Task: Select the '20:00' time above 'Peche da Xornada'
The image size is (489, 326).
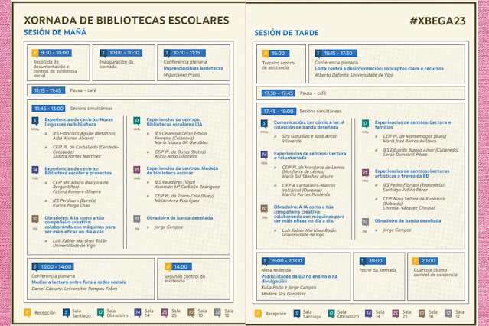Action: click(x=376, y=261)
